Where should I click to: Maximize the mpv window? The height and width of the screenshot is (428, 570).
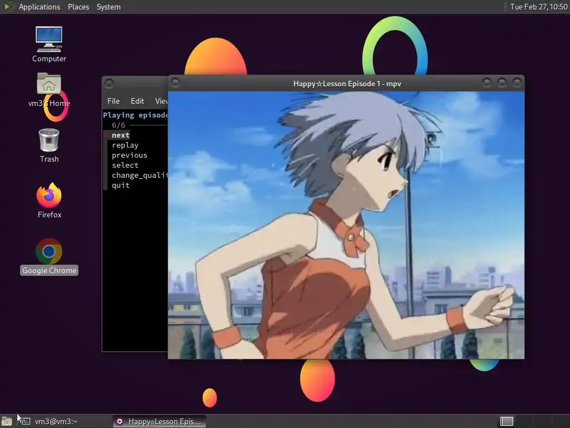(x=502, y=82)
